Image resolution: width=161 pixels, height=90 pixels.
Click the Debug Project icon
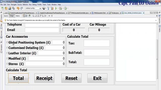coord(61,8)
